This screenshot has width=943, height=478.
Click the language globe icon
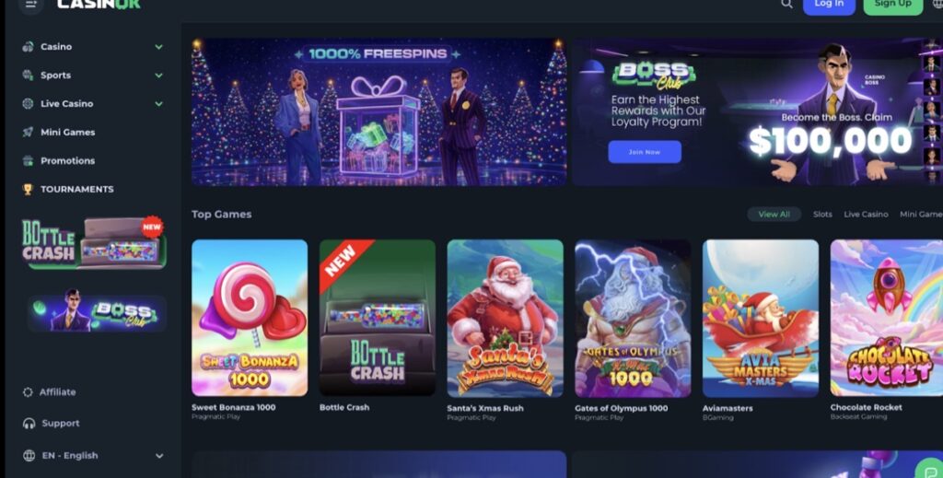tap(29, 455)
